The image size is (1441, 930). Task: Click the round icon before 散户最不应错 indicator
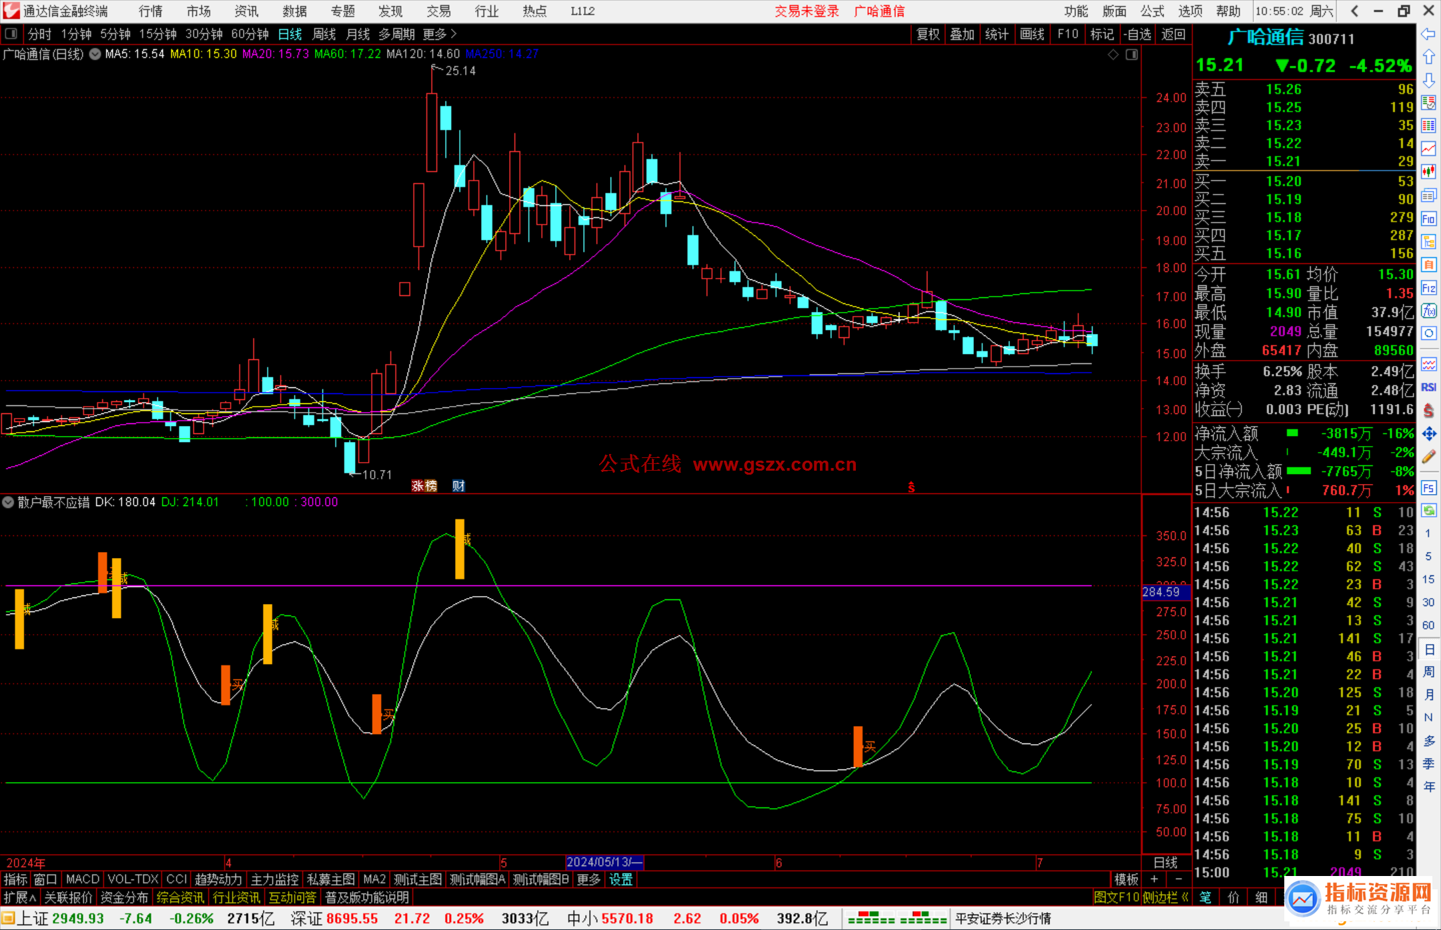pos(9,502)
